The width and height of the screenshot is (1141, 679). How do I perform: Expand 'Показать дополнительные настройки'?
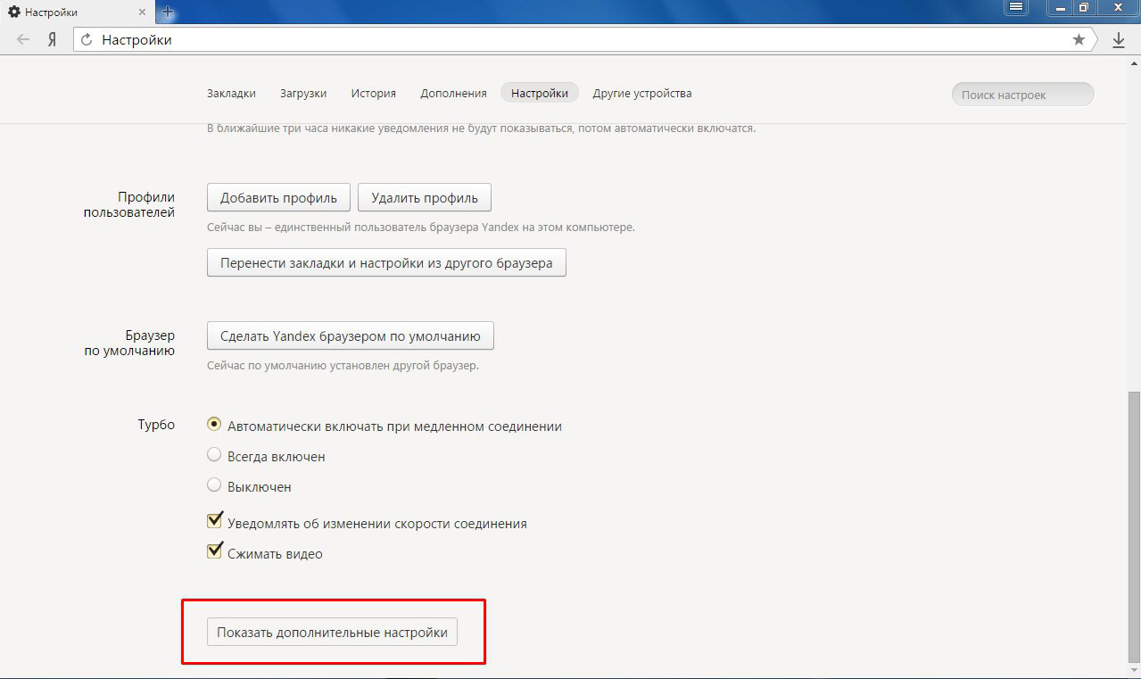tap(332, 632)
